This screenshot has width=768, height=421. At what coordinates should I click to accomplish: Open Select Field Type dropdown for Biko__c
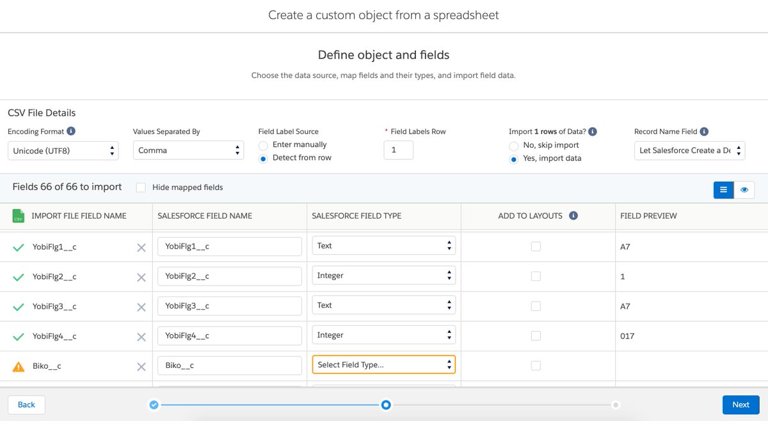click(x=383, y=365)
